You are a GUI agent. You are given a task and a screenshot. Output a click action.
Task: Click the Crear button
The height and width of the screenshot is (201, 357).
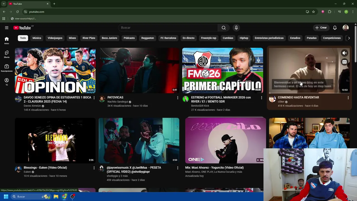coord(321,28)
